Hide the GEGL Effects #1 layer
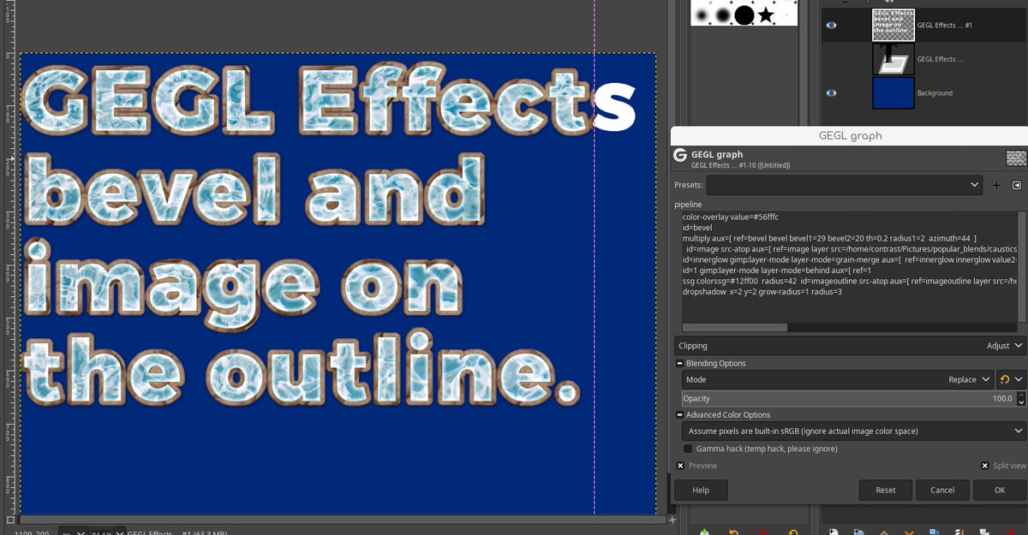1028x535 pixels. point(830,25)
